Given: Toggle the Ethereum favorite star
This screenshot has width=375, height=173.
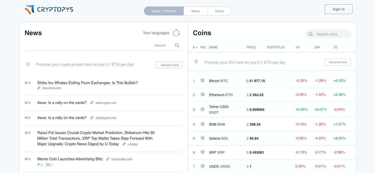Looking at the screenshot, I should point(203,95).
